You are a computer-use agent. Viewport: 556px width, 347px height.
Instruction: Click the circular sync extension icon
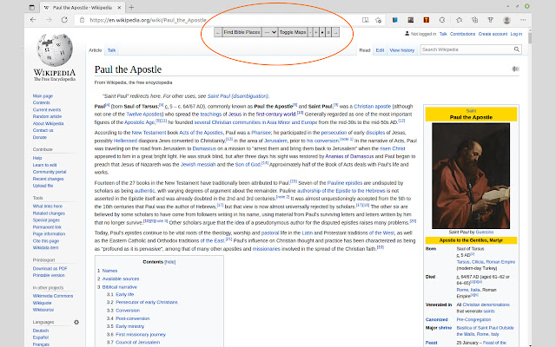coord(442,20)
